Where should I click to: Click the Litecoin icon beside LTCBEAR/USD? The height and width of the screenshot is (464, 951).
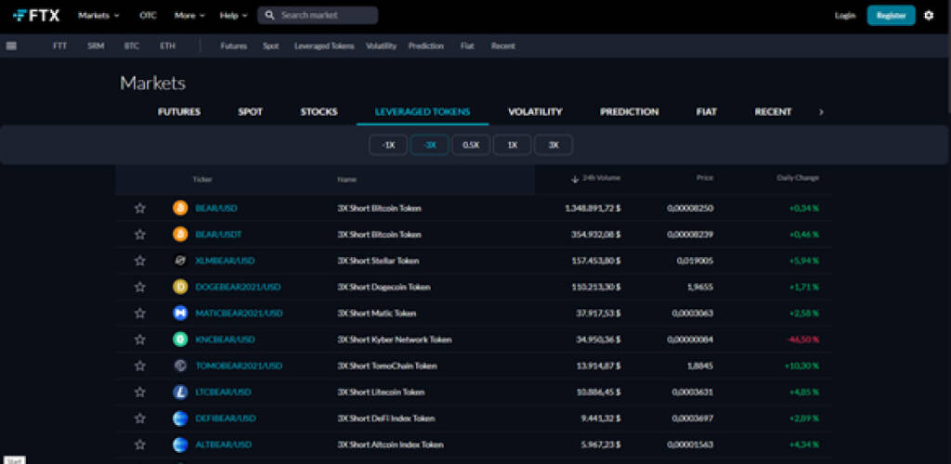point(180,393)
